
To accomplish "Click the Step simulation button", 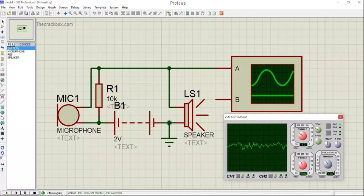I will pyautogui.click(x=16, y=193).
